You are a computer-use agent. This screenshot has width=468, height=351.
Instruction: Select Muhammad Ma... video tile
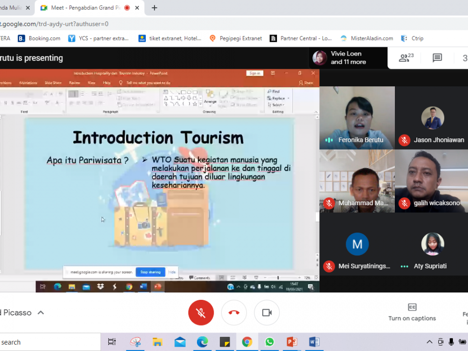click(357, 181)
